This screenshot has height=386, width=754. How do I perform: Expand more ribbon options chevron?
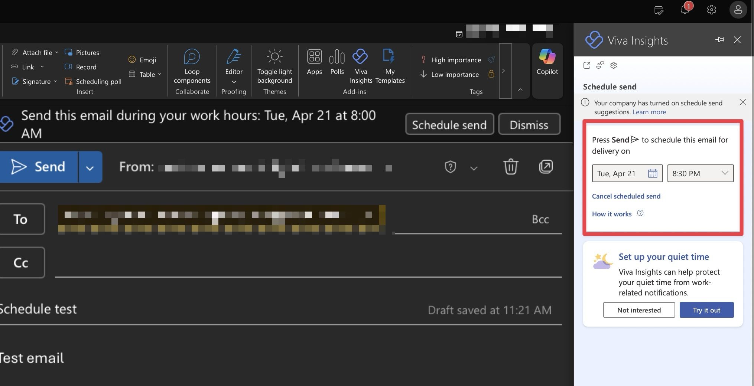504,71
